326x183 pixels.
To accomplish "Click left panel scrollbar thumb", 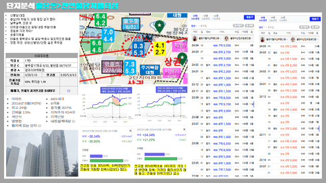I will [x=254, y=104].
